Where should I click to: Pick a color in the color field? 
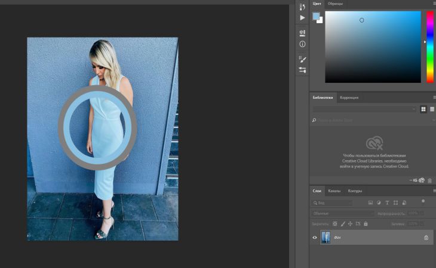tap(373, 47)
